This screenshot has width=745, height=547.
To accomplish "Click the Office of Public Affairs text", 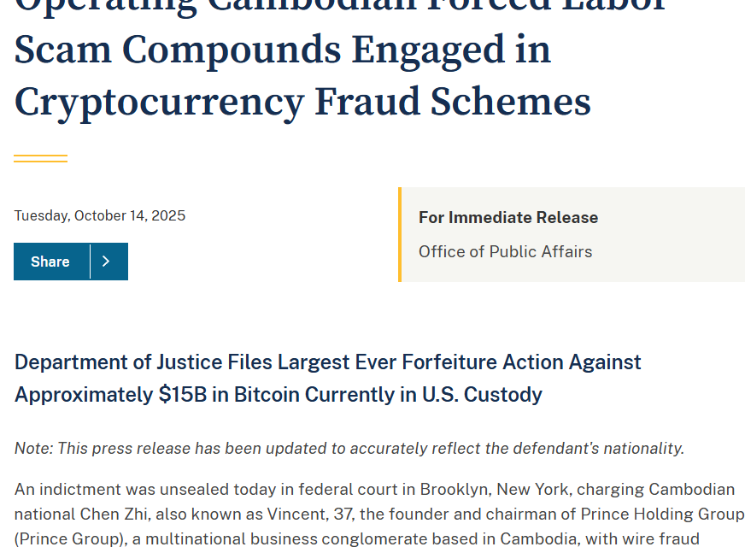I will (x=505, y=251).
